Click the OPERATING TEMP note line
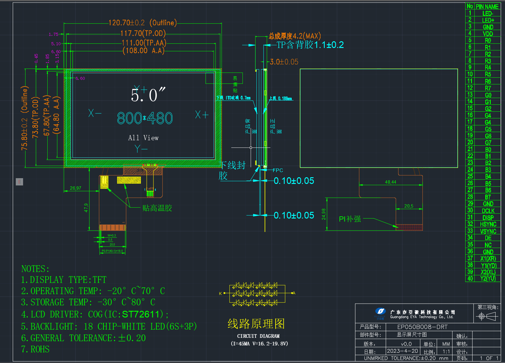Image resolution: width=505 pixels, height=363 pixels. (93, 291)
